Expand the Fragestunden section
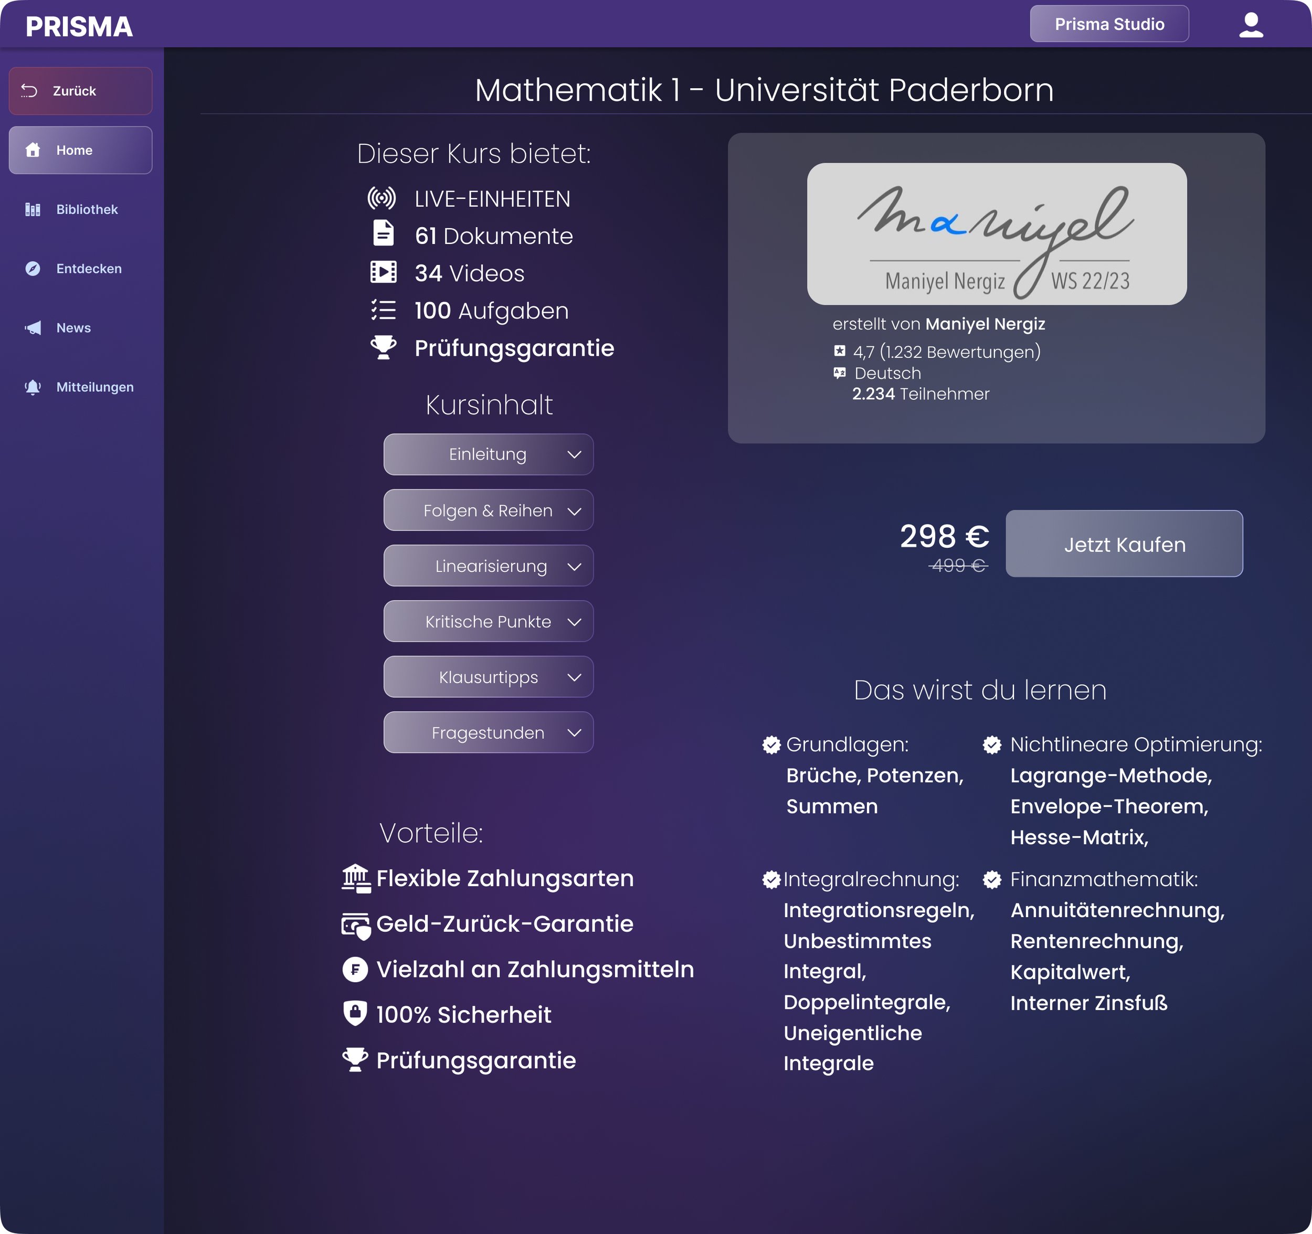 click(x=489, y=732)
